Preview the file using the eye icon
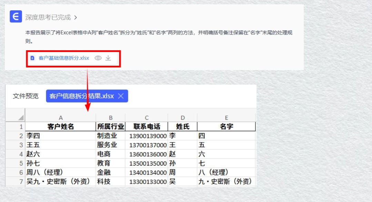 point(98,58)
